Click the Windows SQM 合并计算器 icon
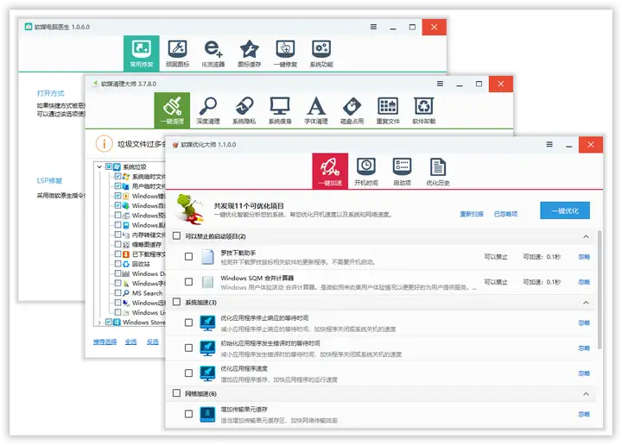622x445 pixels. (207, 282)
